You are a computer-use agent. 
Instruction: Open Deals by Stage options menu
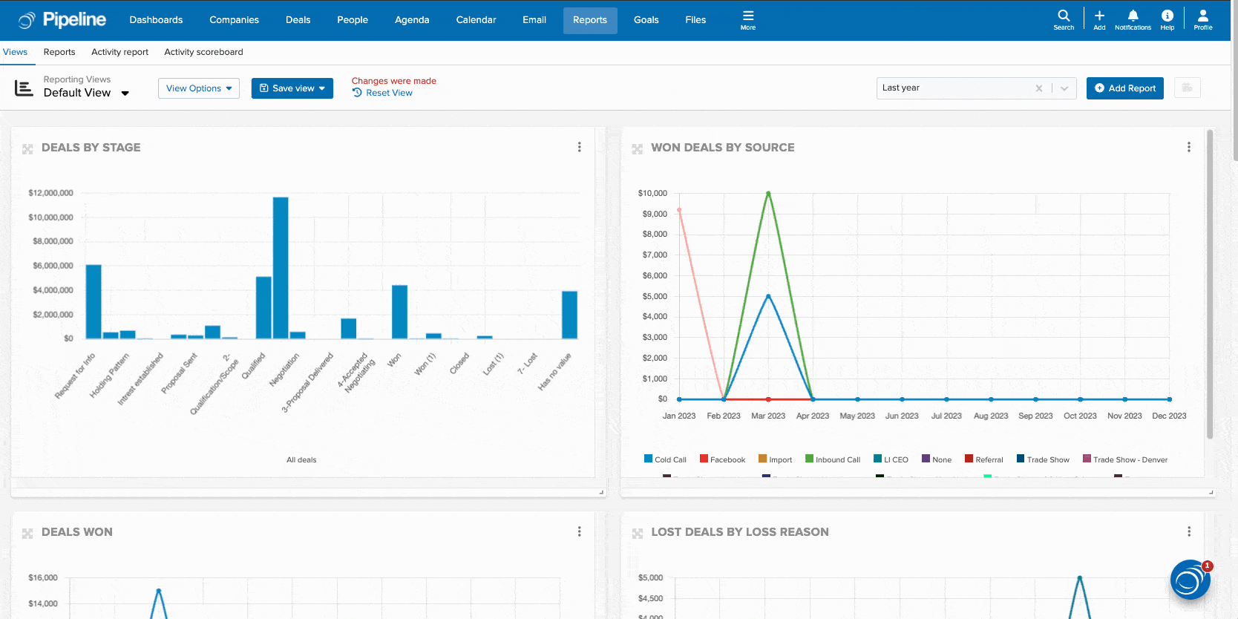[580, 147]
